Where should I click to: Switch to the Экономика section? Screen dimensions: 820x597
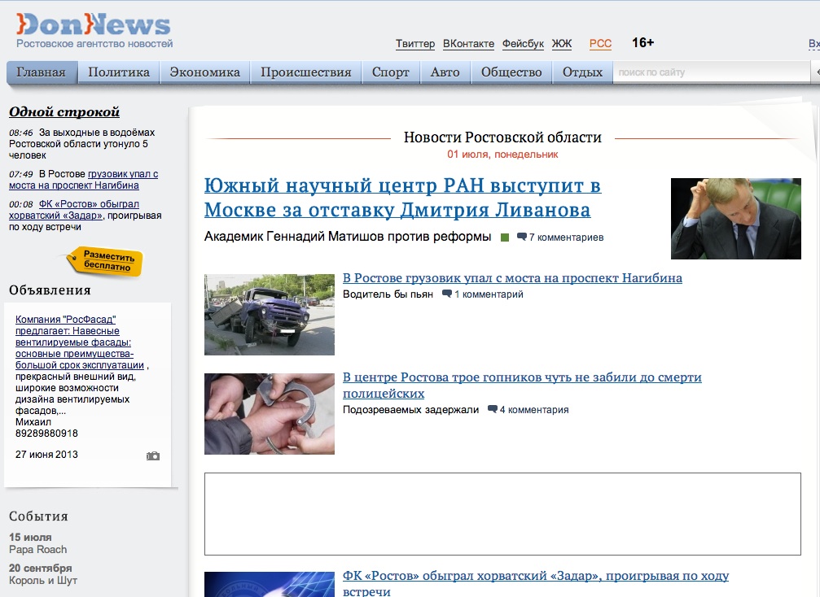point(204,72)
